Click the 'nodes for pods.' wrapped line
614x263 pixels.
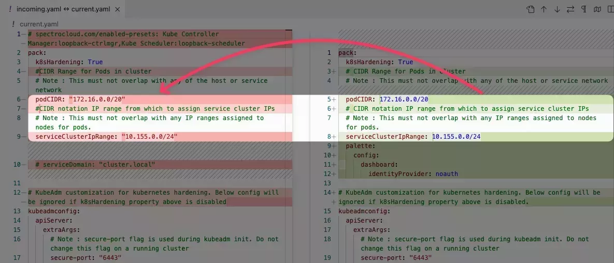click(63, 127)
